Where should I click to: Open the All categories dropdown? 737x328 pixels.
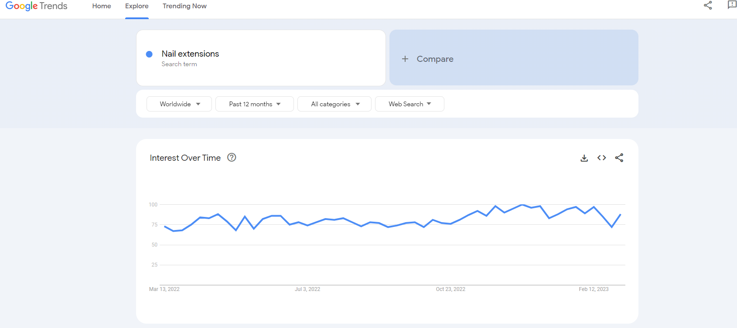point(334,104)
